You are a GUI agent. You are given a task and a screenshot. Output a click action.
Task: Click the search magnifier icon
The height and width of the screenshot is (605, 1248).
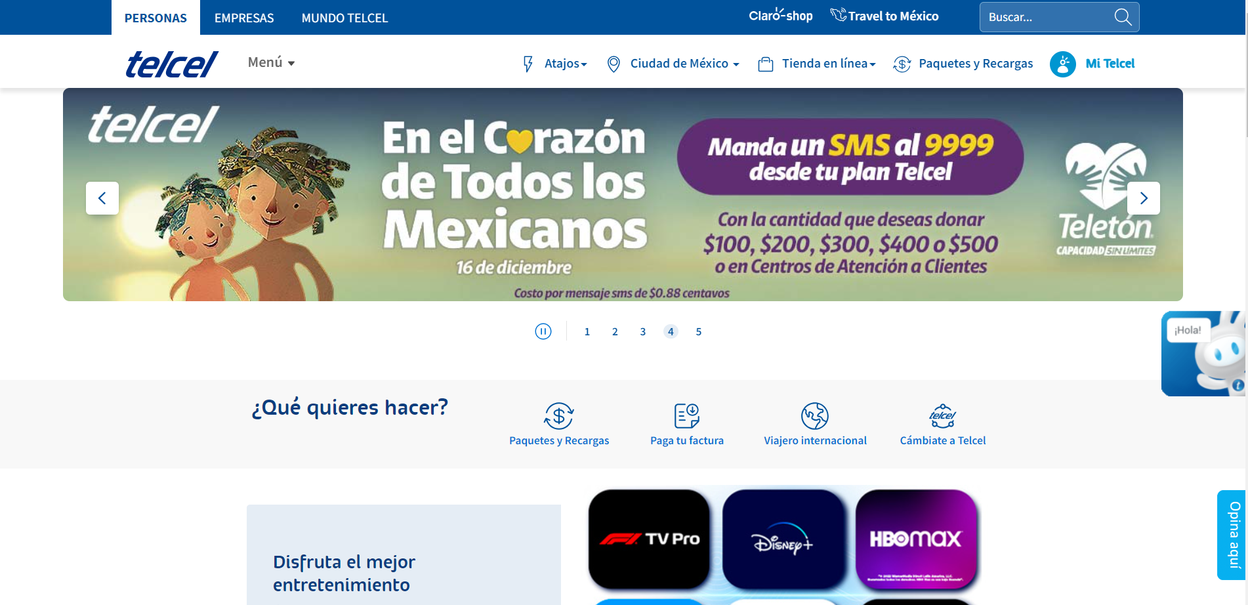(1123, 17)
